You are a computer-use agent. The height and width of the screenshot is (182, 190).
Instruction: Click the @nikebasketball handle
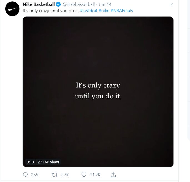(x=79, y=4)
